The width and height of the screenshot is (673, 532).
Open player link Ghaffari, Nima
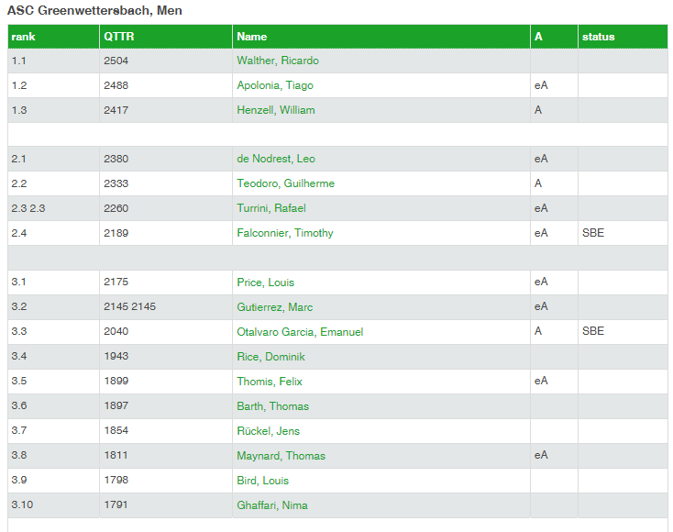(x=272, y=505)
